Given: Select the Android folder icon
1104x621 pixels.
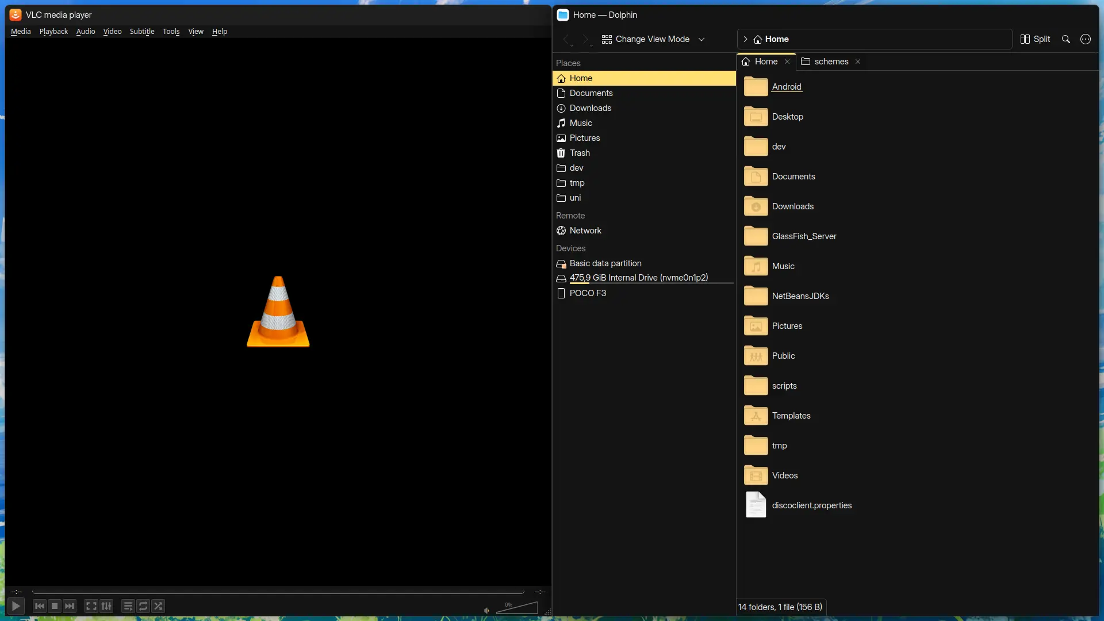Looking at the screenshot, I should point(756,87).
